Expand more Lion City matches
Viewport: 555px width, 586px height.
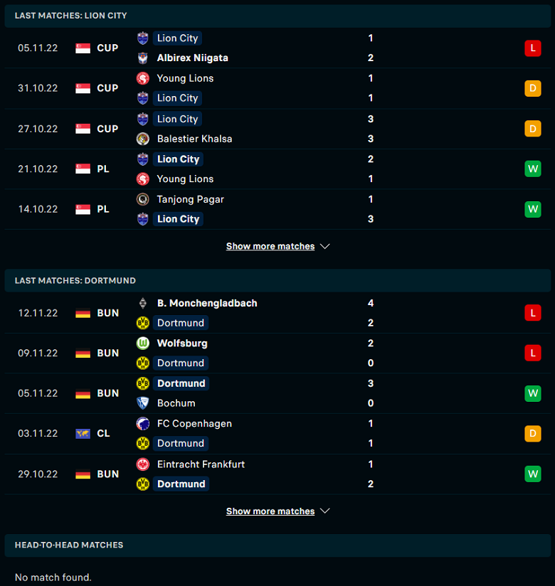click(270, 246)
